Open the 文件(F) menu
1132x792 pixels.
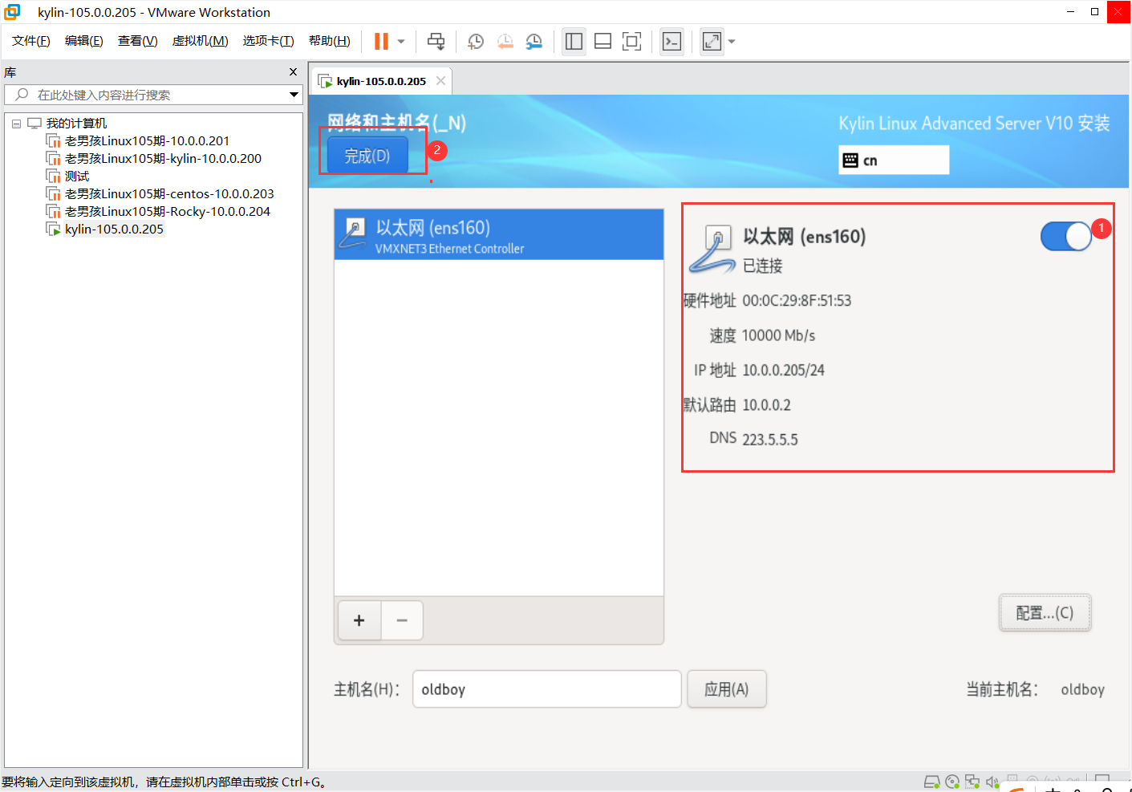[x=31, y=41]
